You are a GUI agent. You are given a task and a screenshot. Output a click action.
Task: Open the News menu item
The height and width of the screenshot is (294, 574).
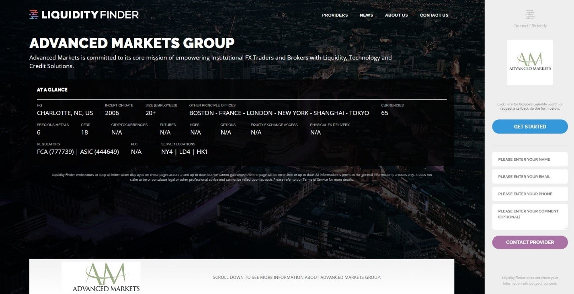point(366,15)
